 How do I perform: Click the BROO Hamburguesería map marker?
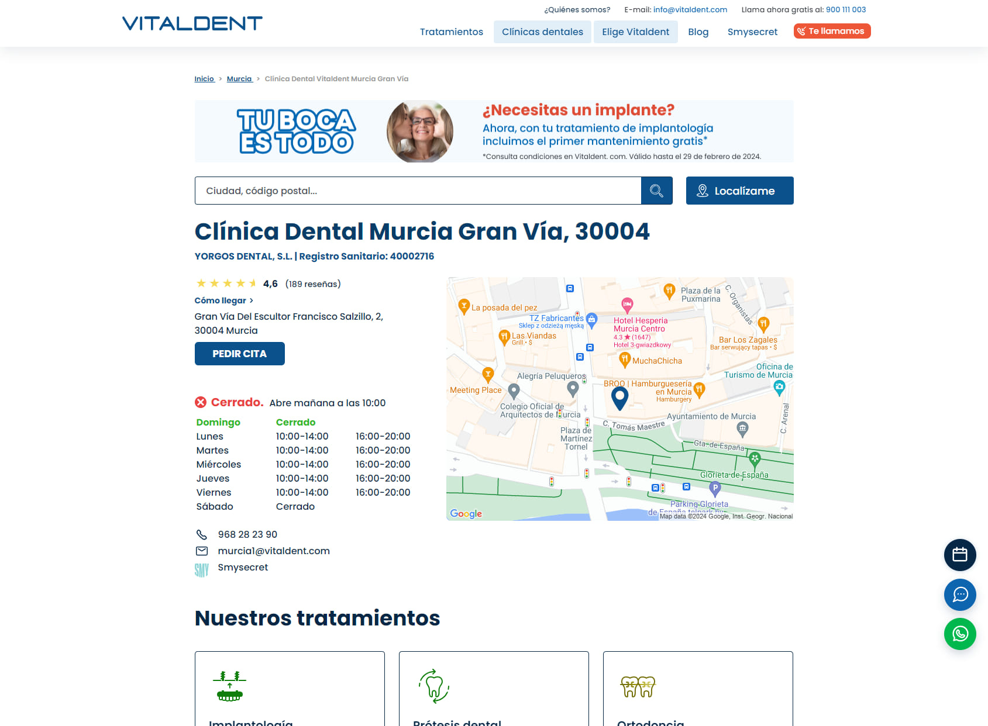(699, 390)
